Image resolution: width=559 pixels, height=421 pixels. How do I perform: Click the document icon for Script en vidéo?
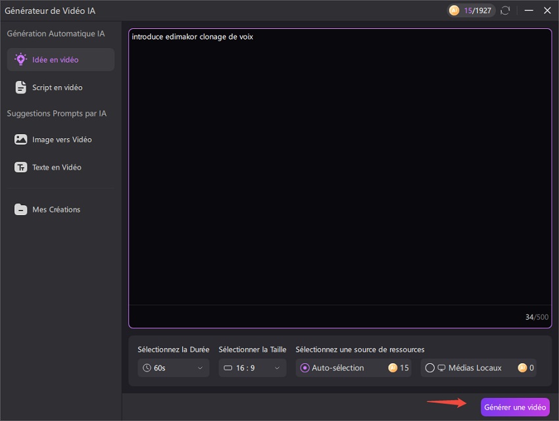coord(20,87)
